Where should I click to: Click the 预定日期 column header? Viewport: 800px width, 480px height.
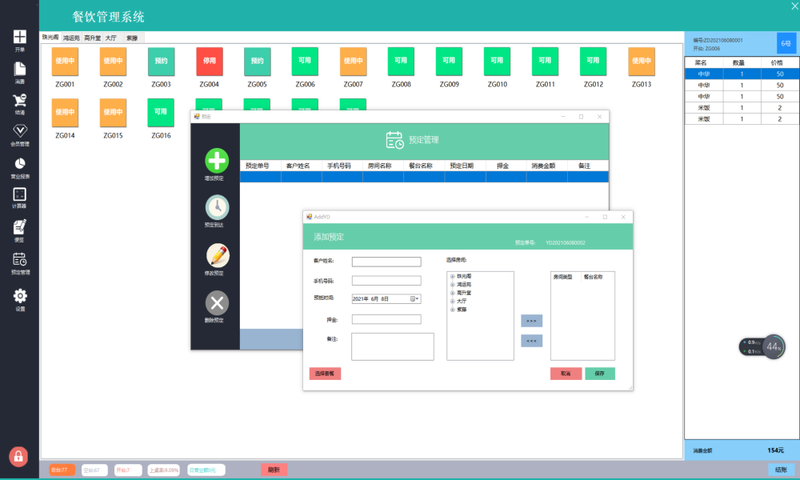[x=465, y=166]
